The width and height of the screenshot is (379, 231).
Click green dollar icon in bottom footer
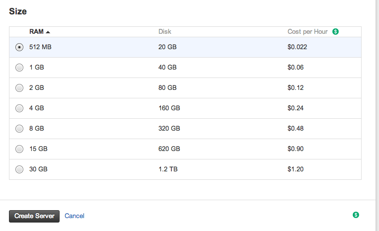click(x=356, y=215)
